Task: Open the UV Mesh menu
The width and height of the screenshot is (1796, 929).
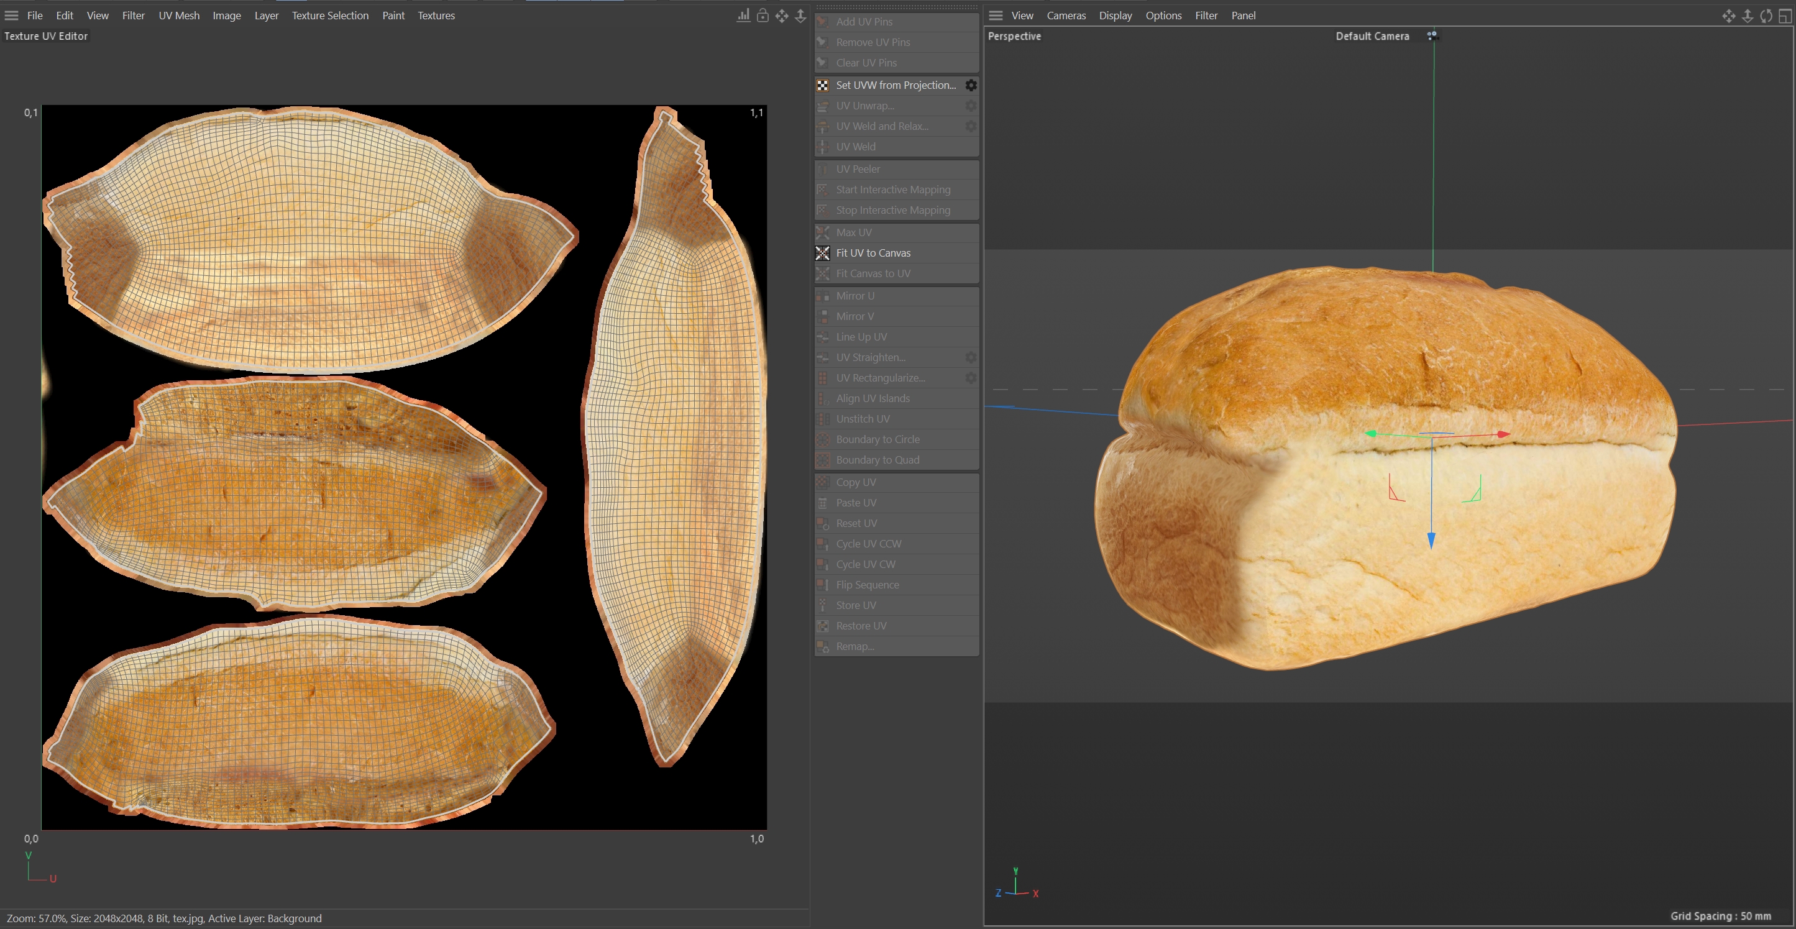Action: (x=178, y=16)
